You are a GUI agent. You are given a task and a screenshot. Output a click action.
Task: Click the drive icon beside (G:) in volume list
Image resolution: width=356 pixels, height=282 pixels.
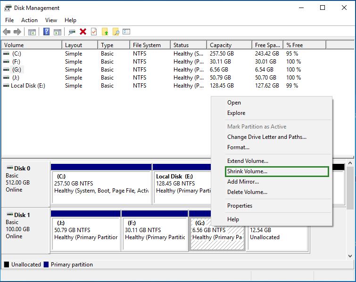point(6,70)
